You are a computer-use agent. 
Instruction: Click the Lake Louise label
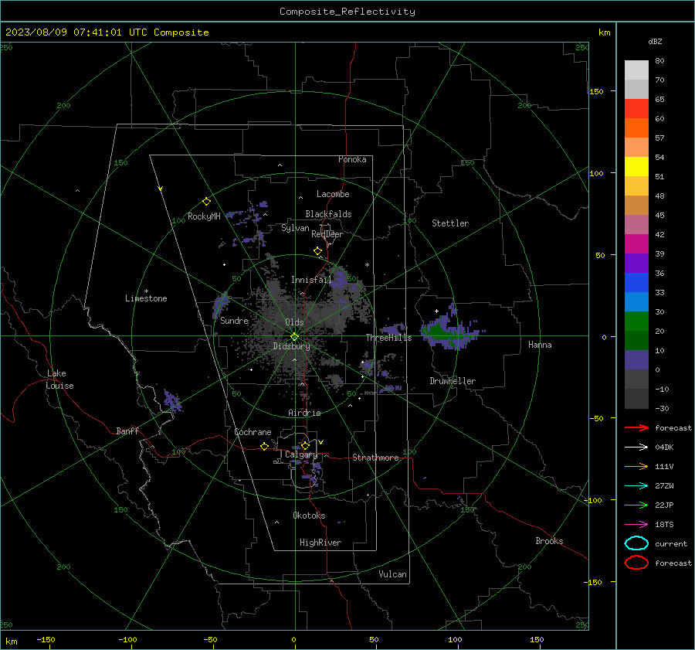[x=59, y=379]
